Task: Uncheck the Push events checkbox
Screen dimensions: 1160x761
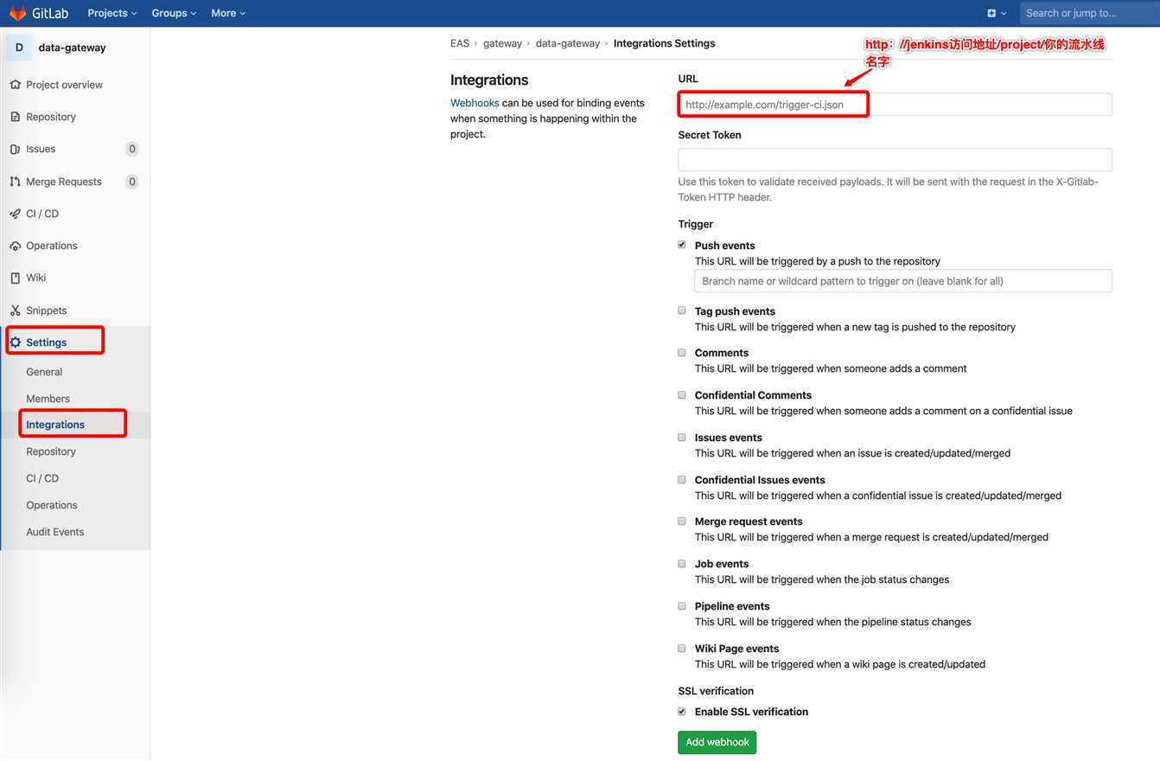Action: pos(682,245)
